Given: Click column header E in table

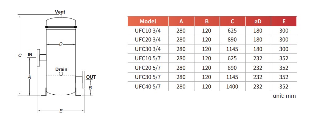Looking at the screenshot, I should click(284, 22).
